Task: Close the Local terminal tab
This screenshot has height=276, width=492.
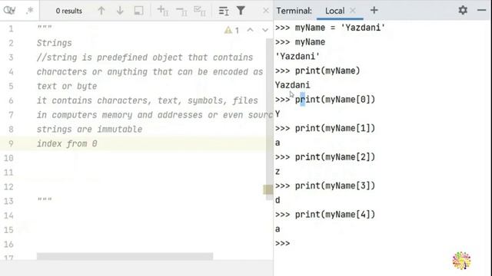Action: pyautogui.click(x=353, y=11)
